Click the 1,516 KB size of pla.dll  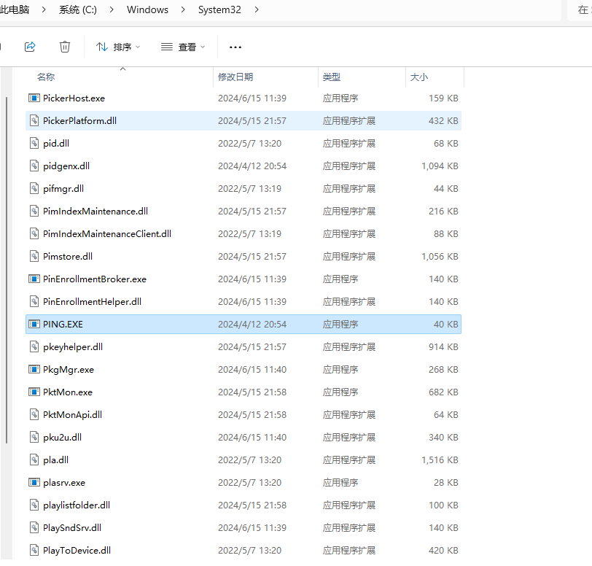point(440,460)
